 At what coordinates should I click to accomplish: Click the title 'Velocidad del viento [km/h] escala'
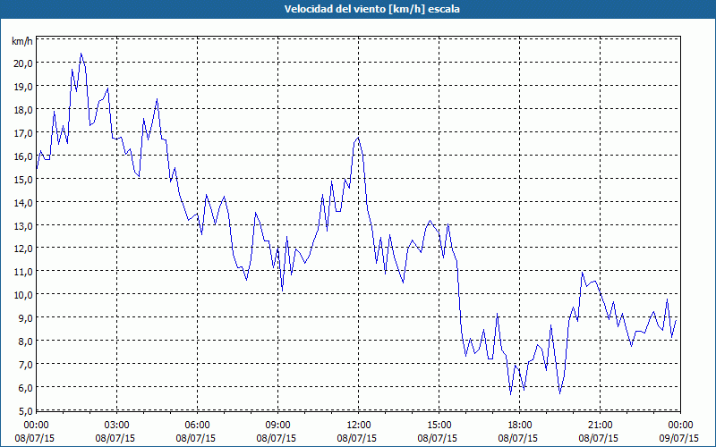coord(371,9)
